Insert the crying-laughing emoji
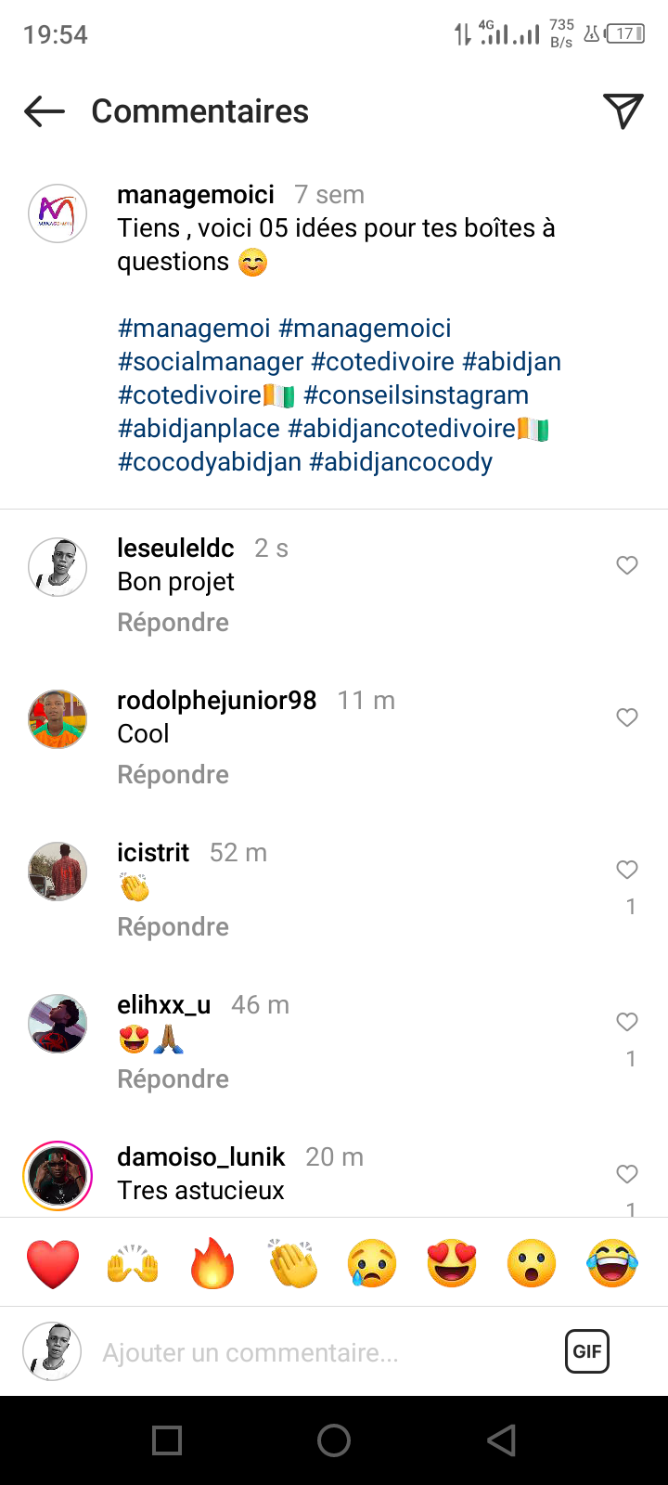 (612, 1263)
